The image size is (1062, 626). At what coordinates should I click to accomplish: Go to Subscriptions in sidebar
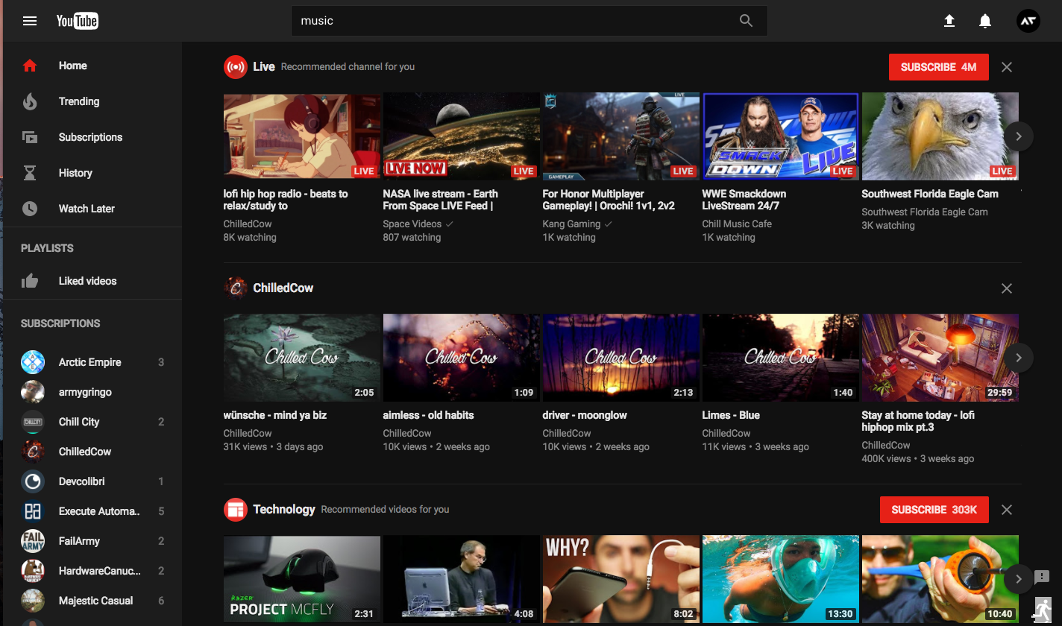click(91, 137)
